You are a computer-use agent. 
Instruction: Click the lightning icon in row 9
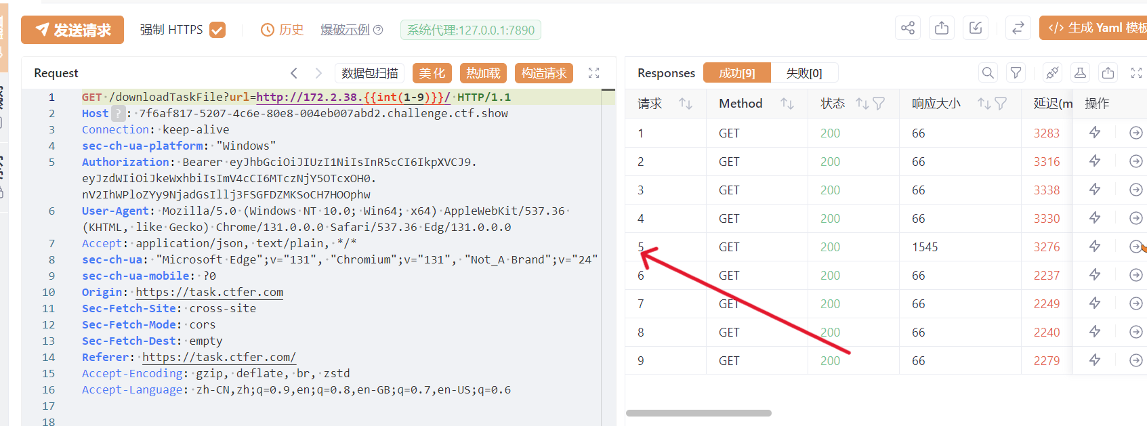1095,360
